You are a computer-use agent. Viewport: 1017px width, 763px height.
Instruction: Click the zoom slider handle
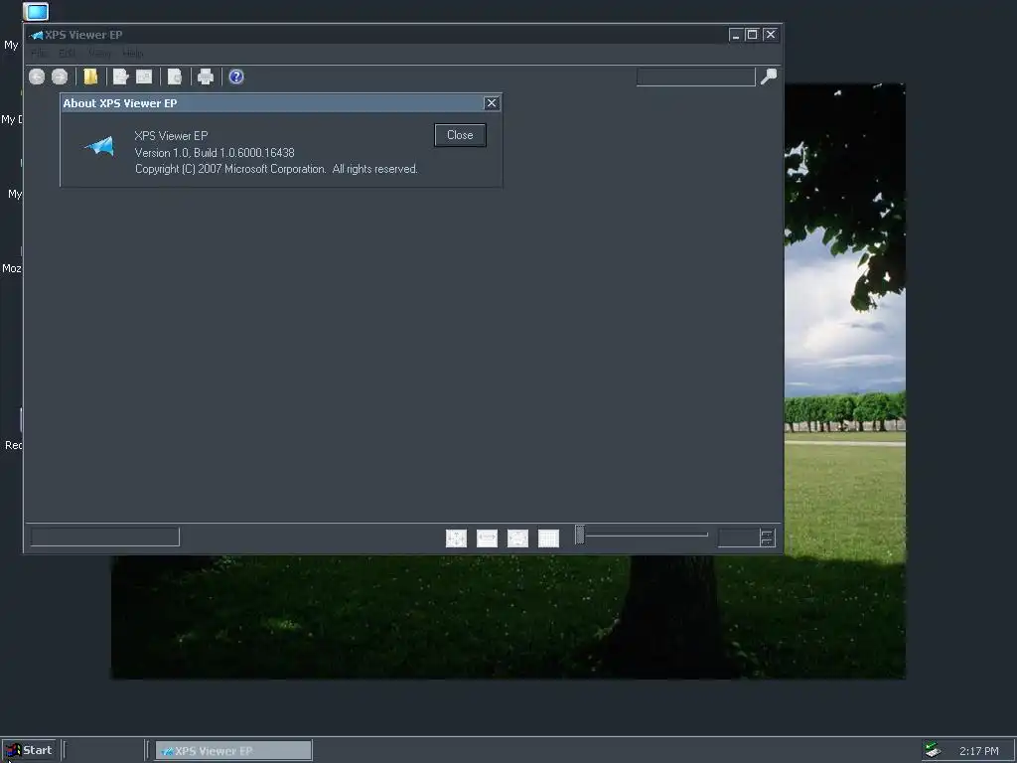click(580, 534)
